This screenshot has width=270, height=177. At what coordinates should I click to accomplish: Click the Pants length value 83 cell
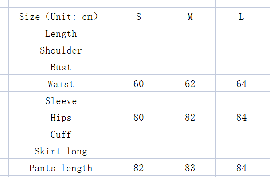tap(190, 168)
